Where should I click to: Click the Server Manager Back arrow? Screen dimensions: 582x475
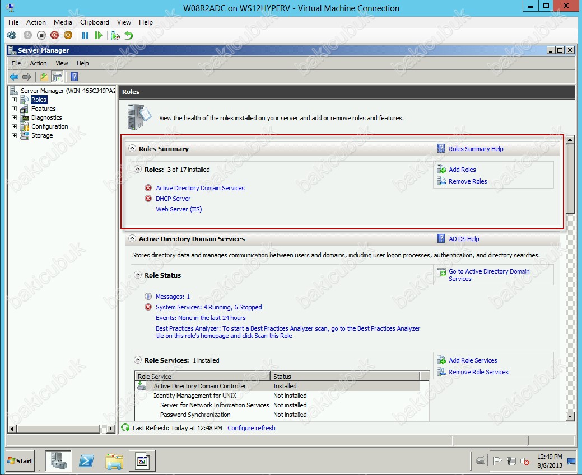tap(14, 77)
